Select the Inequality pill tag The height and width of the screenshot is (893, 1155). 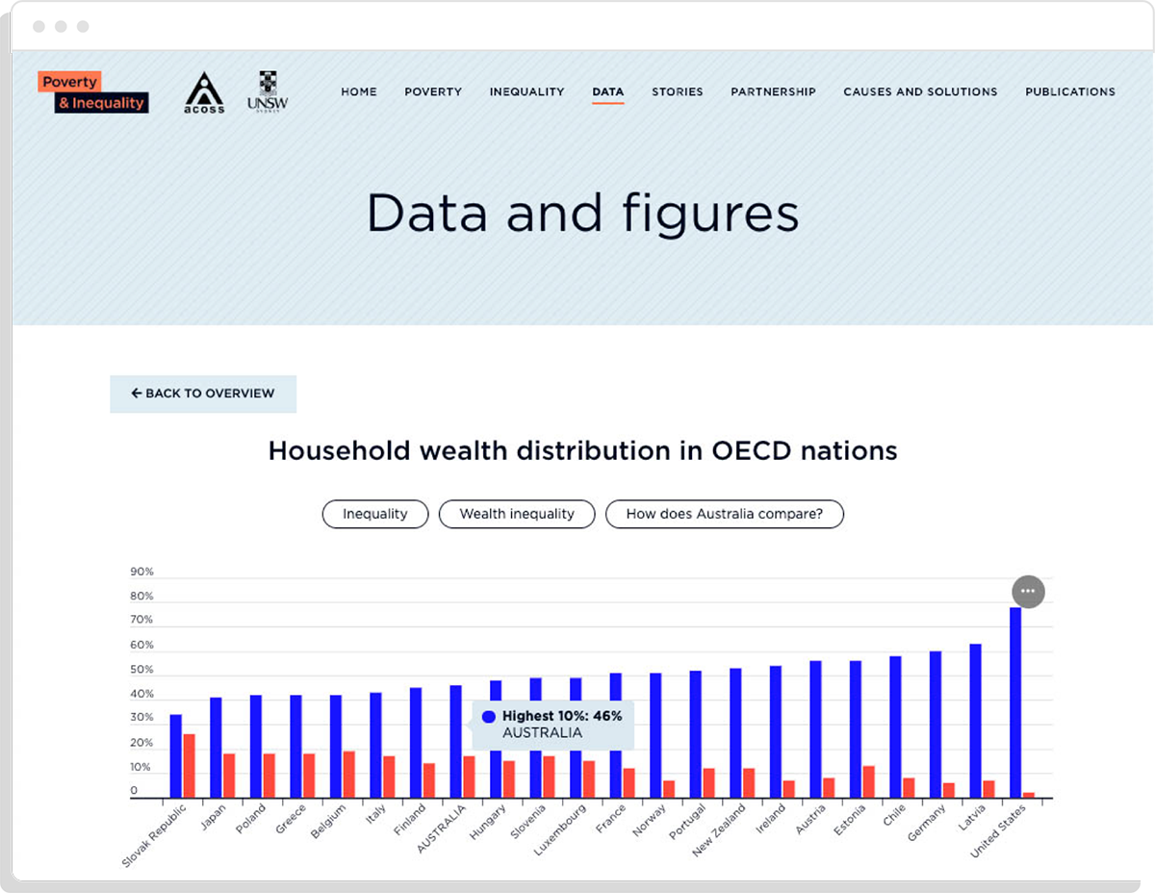pos(375,514)
